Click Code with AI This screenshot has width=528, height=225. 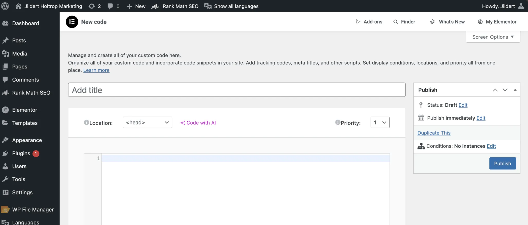click(x=198, y=123)
